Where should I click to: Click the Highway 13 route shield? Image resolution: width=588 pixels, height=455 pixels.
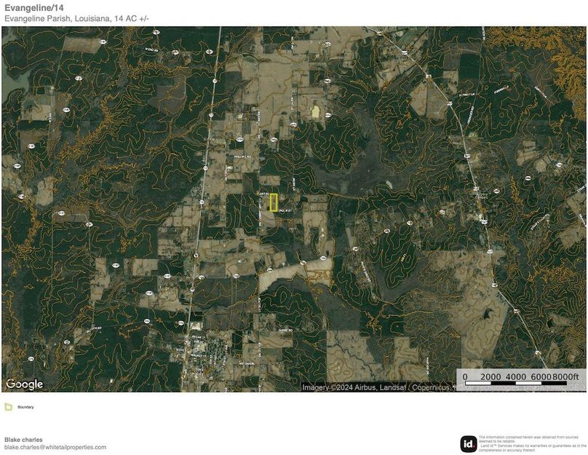click(x=206, y=168)
